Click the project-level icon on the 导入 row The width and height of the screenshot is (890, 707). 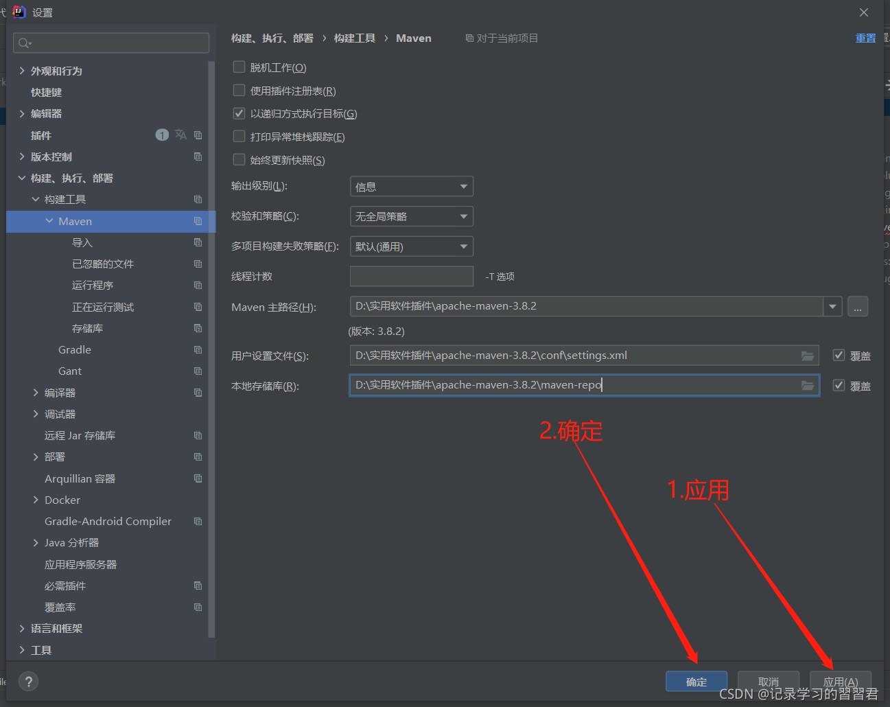tap(198, 242)
